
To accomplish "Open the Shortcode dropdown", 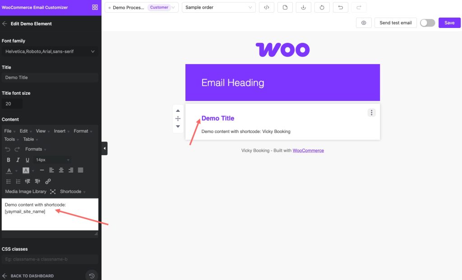I will click(73, 192).
